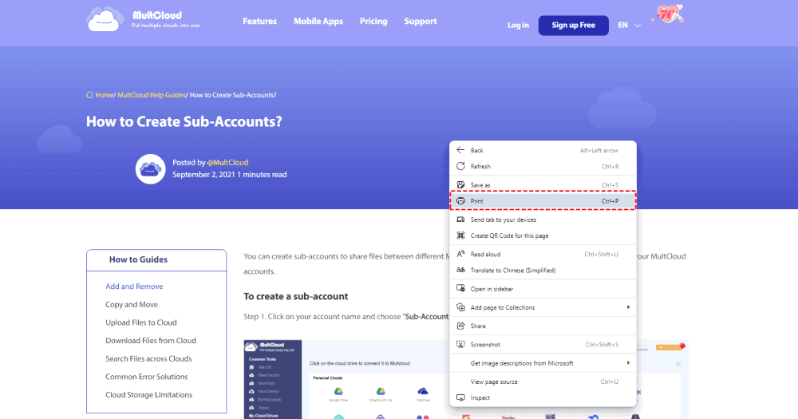The height and width of the screenshot is (419, 798).
Task: Click the Send tab to devices icon
Action: pyautogui.click(x=460, y=219)
